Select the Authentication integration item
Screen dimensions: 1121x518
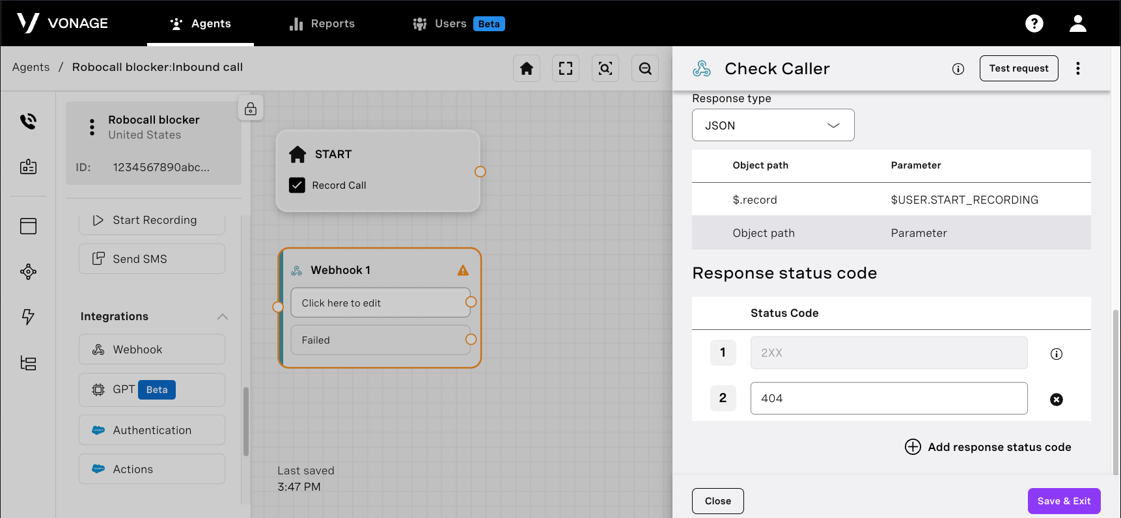[152, 430]
